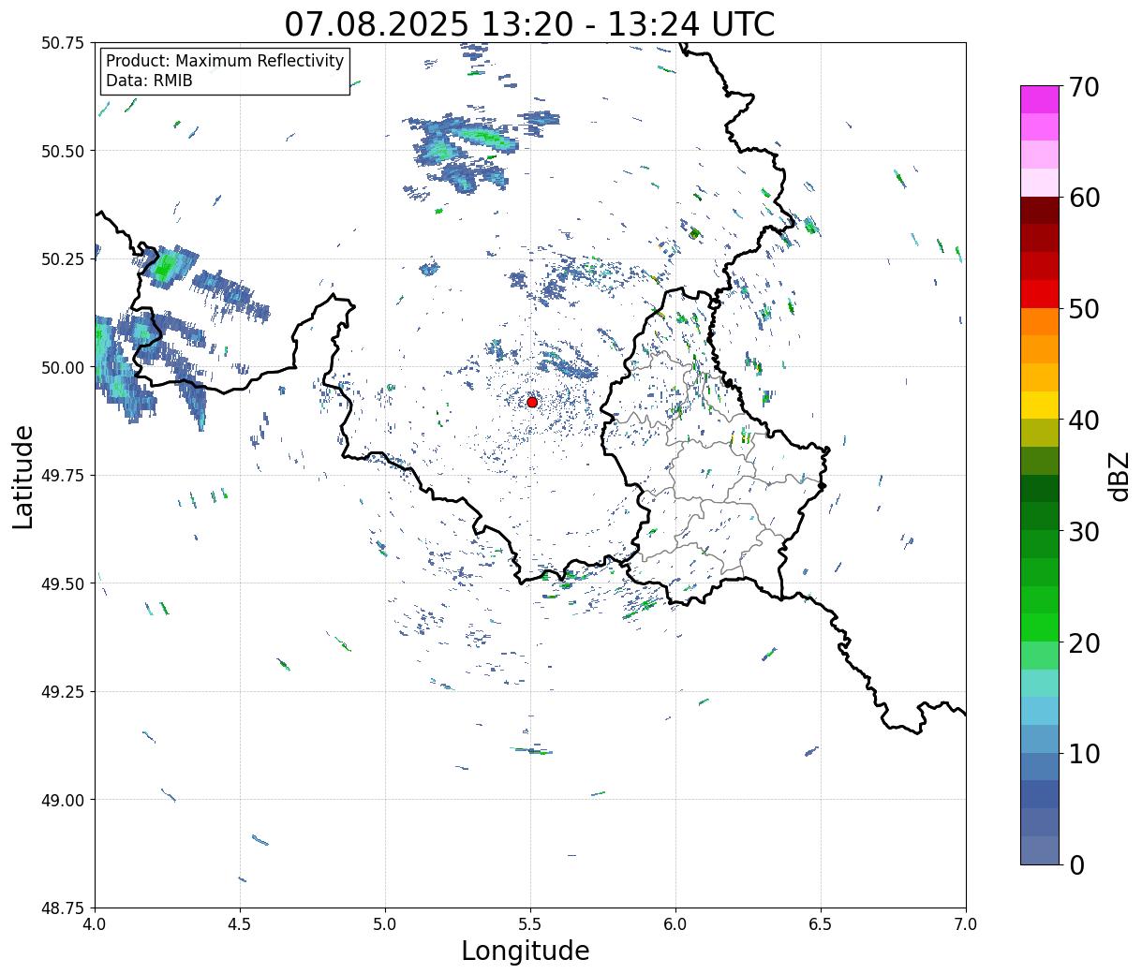Image resolution: width=1142 pixels, height=974 pixels.
Task: Click the colorbar tick label '50'
Action: click(1084, 309)
